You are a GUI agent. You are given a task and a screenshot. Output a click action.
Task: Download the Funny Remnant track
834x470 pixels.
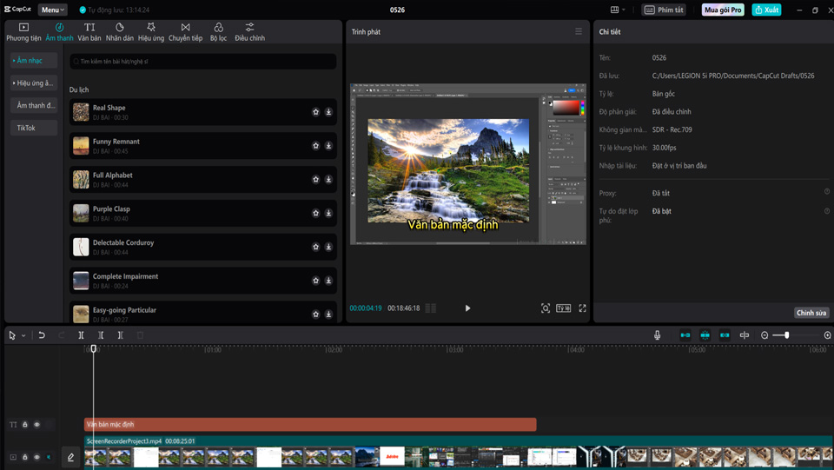pyautogui.click(x=328, y=146)
